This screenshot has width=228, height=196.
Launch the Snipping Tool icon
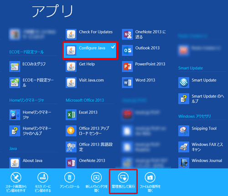pyautogui.click(x=184, y=131)
